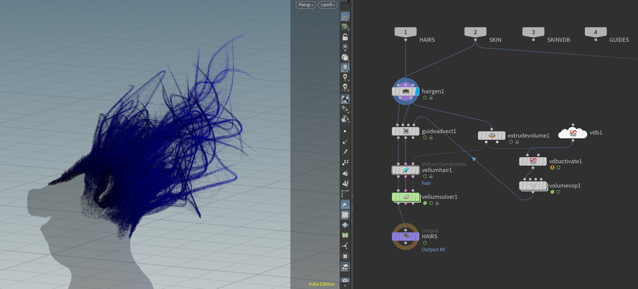Select the normal lighting bulb icon
638x289 pixels.
coord(345,67)
